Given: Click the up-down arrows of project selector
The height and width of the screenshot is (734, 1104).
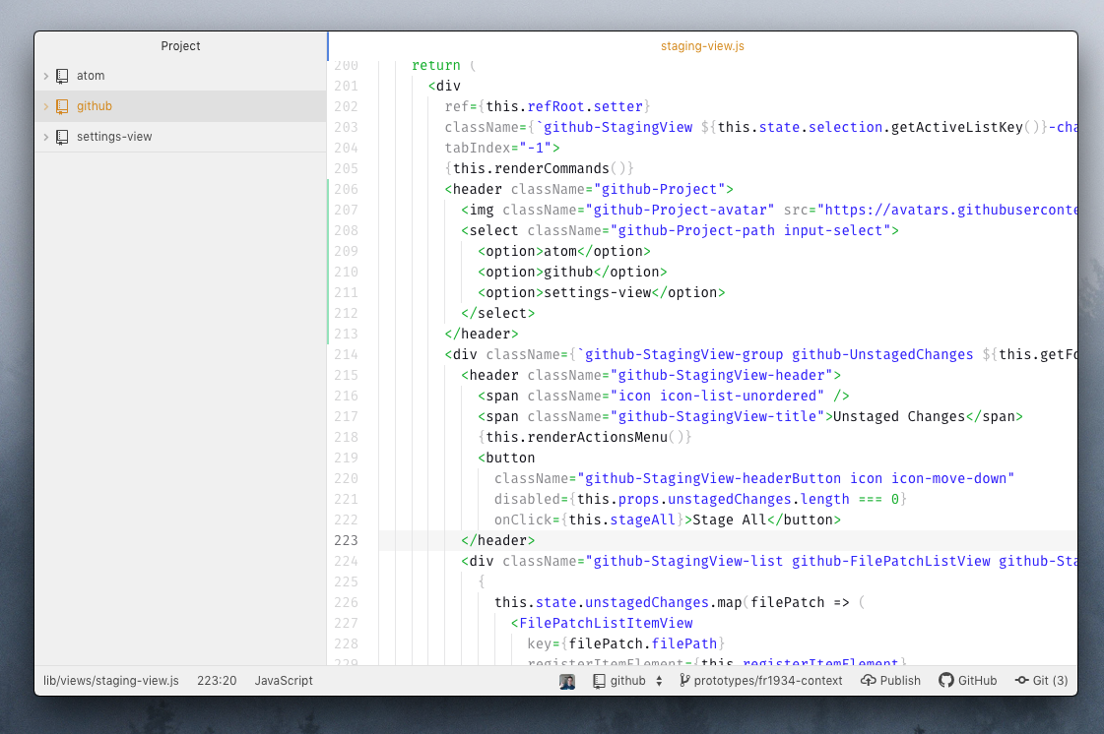Looking at the screenshot, I should coord(659,681).
